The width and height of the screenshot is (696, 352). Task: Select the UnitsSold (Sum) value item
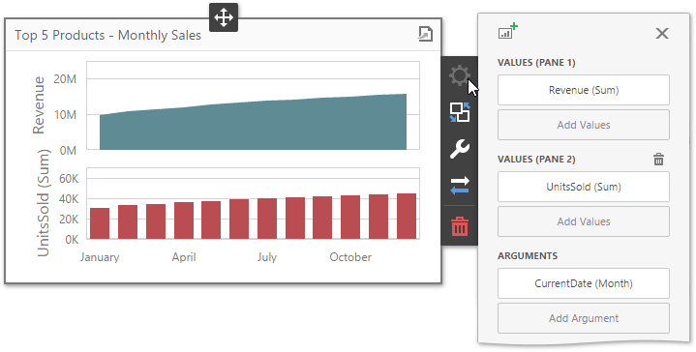pyautogui.click(x=584, y=187)
